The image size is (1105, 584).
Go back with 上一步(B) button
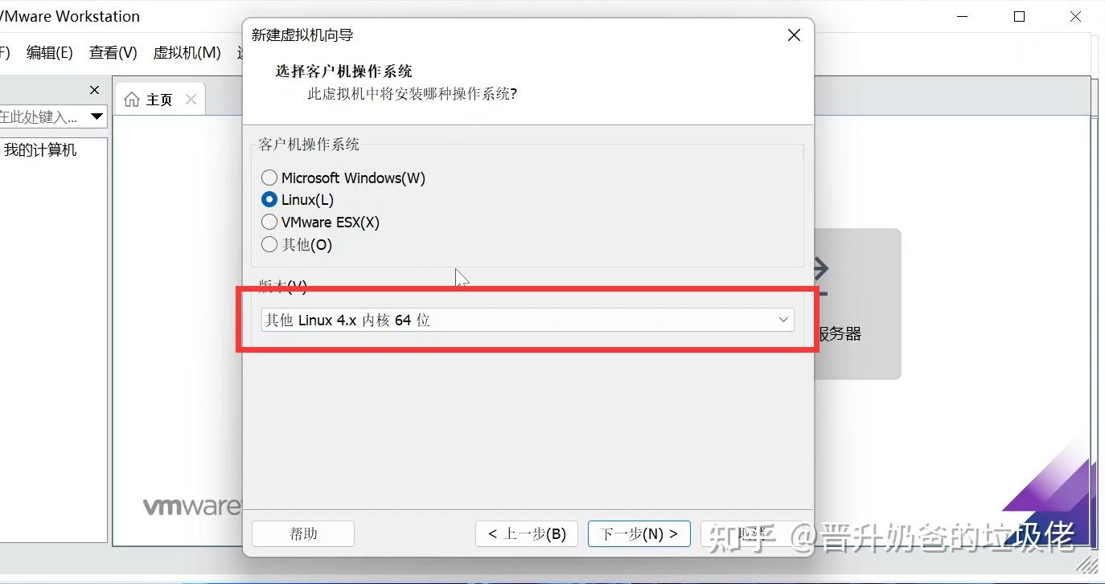(527, 533)
